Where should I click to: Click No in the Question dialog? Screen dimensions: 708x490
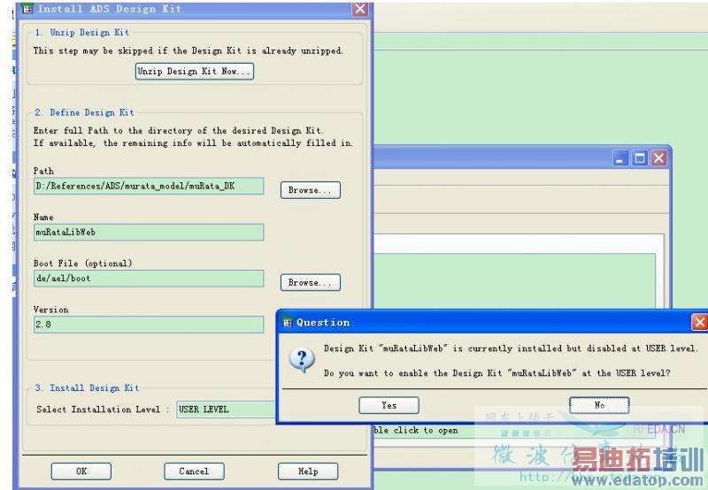[599, 405]
